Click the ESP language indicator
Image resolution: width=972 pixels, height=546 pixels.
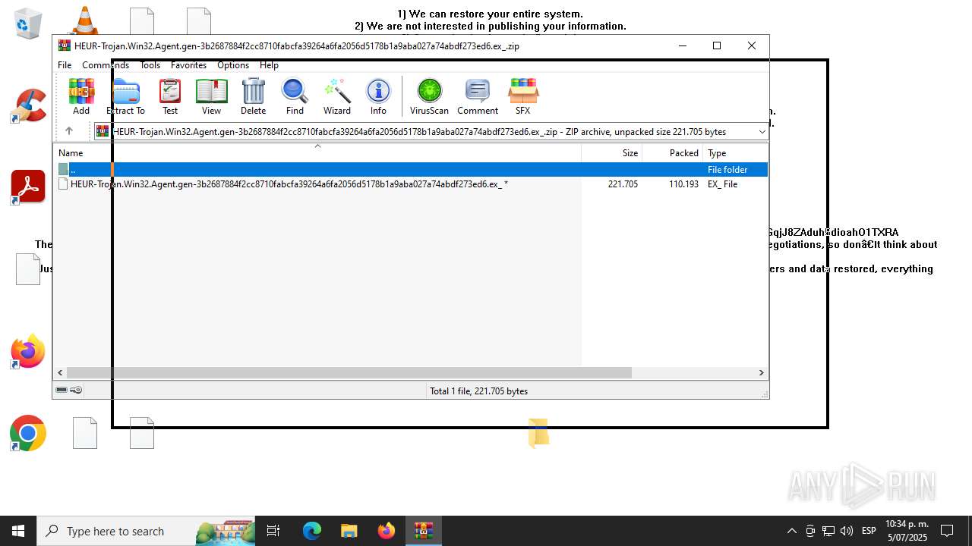click(x=869, y=531)
